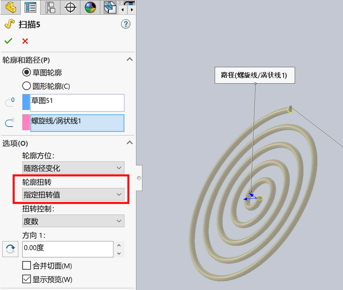Open the DimXpertManager crosshair tab
343x290 pixels.
click(70, 7)
